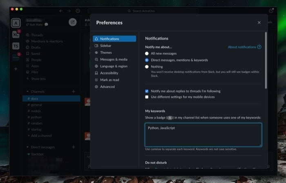Collapse the Channels section
This screenshot has height=183, width=286.
[27, 91]
